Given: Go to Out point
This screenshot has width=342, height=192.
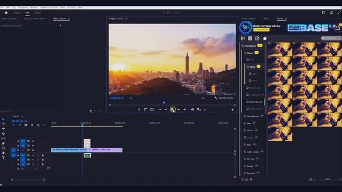Looking at the screenshot, I should click(185, 109).
